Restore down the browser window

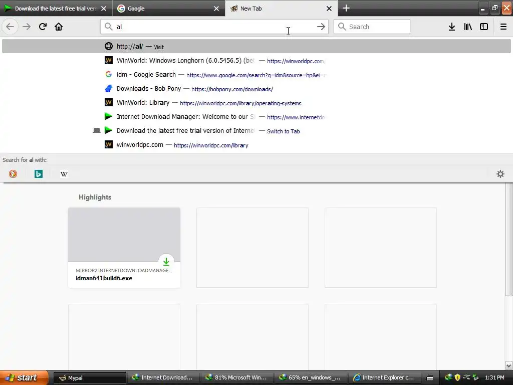pos(494,8)
